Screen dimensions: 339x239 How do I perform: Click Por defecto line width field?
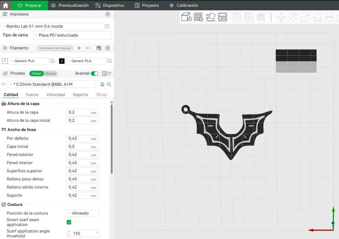coord(83,138)
